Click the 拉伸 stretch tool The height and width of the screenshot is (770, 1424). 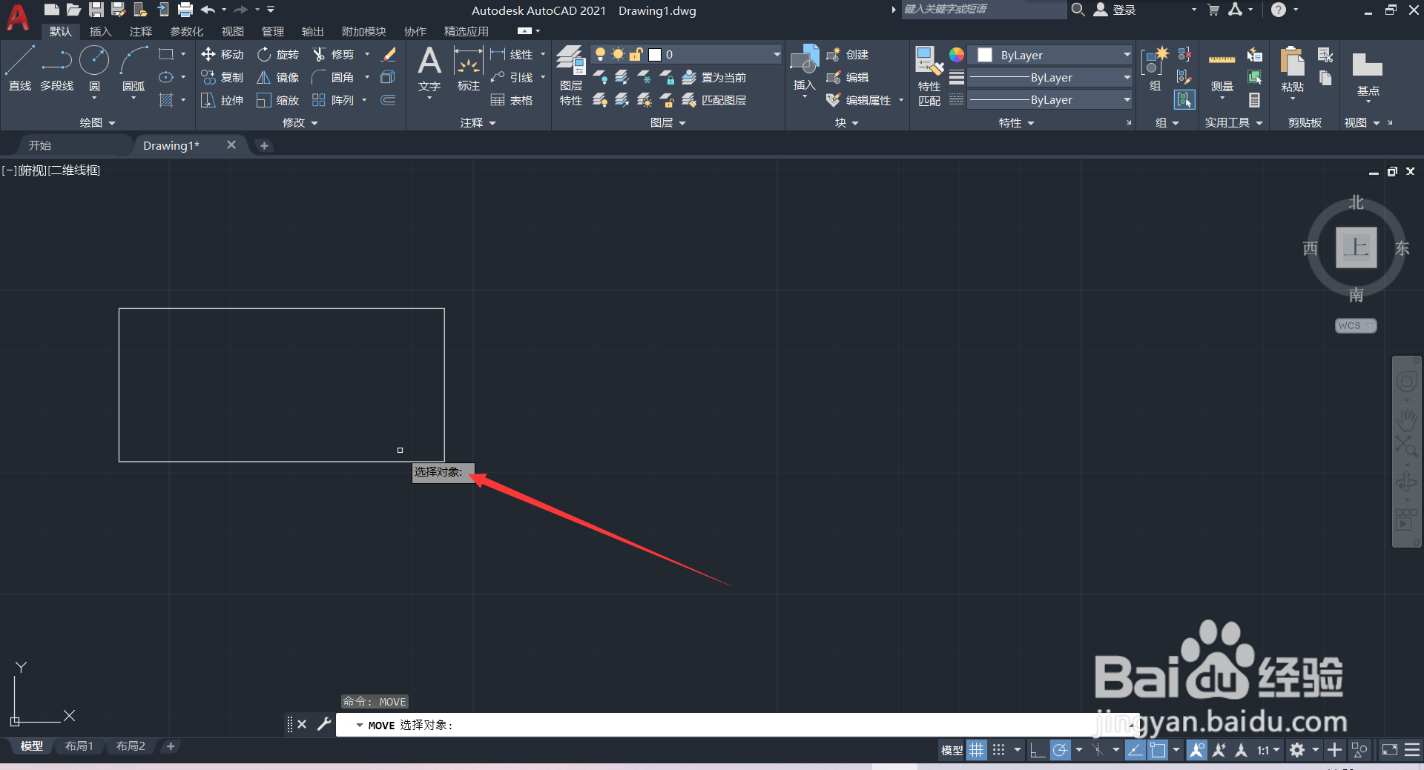click(222, 100)
